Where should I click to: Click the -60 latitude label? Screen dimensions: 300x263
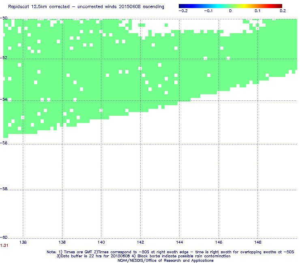(4, 237)
